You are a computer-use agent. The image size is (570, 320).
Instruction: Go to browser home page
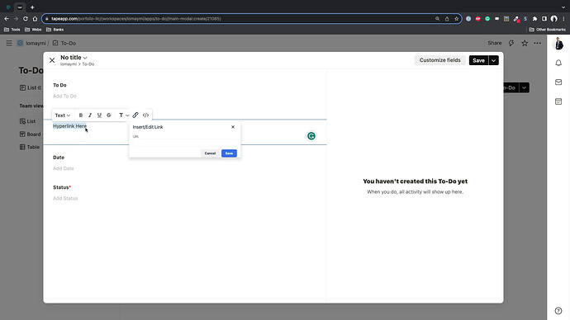(x=35, y=18)
